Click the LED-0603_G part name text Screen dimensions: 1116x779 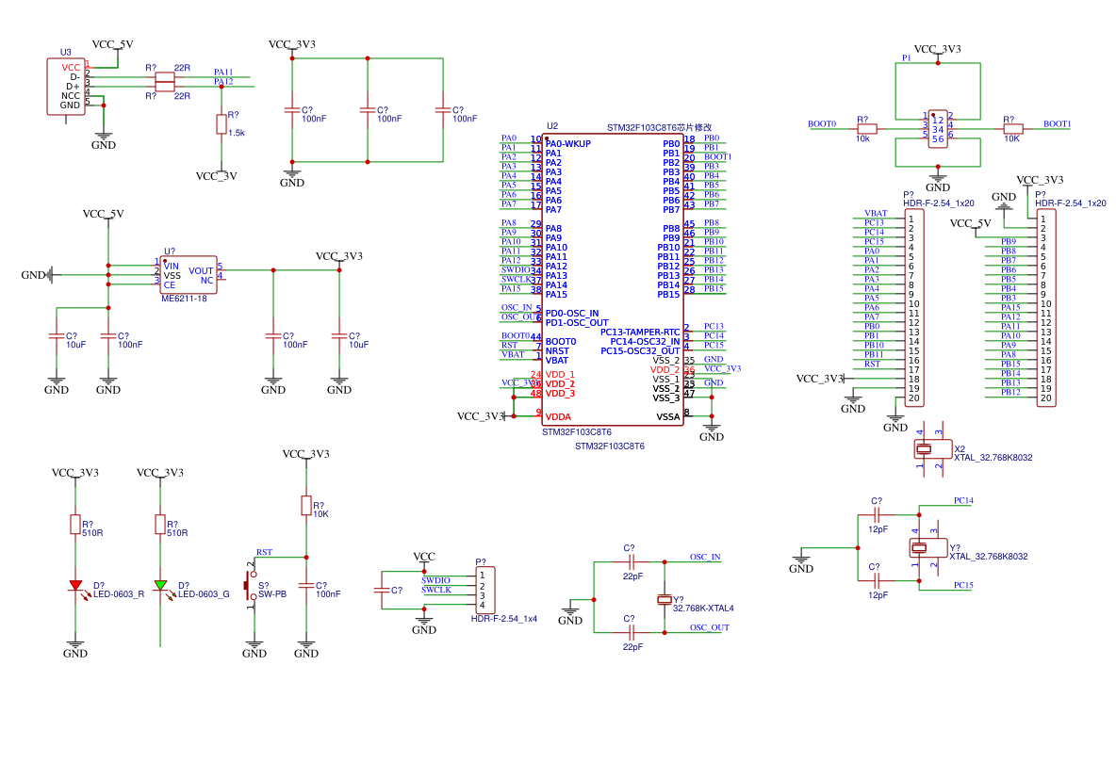tap(204, 594)
